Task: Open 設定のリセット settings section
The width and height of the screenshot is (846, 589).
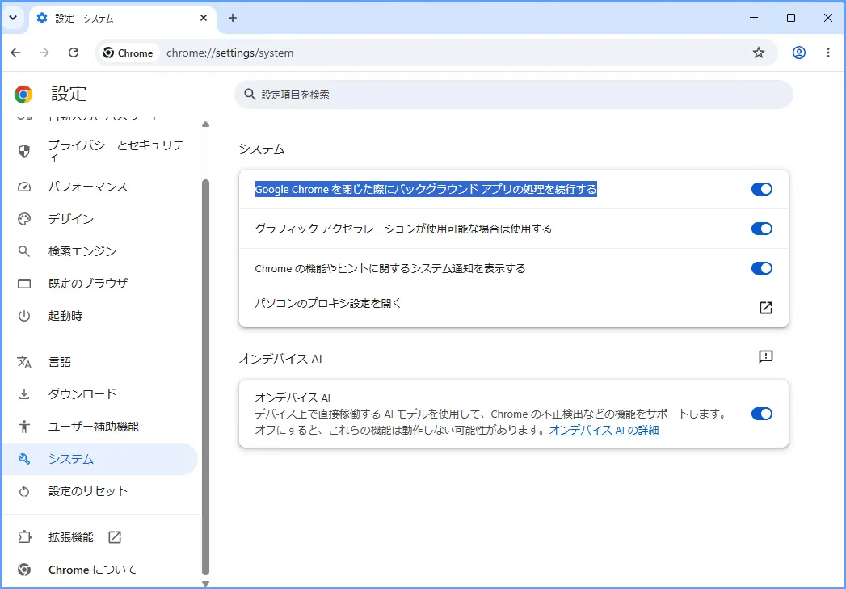Action: pos(100,491)
